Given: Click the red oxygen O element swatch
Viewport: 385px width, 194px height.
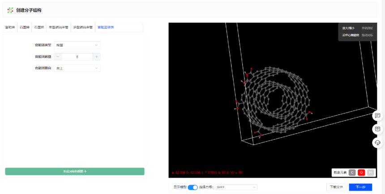Looking at the screenshot, I should (361, 172).
